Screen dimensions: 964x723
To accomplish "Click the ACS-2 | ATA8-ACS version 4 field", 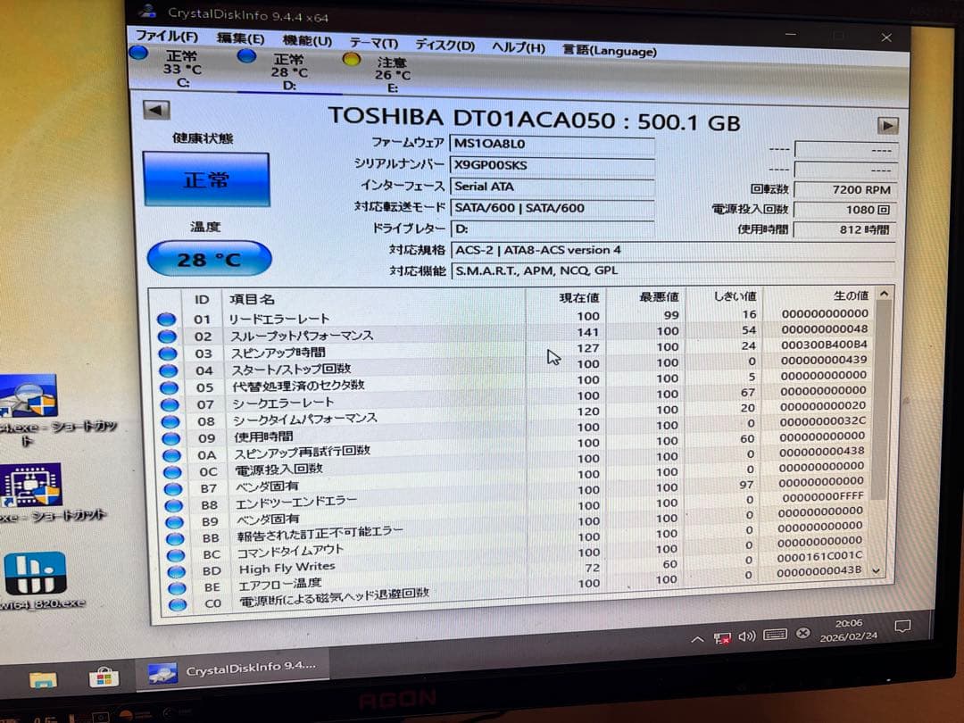I will point(673,250).
